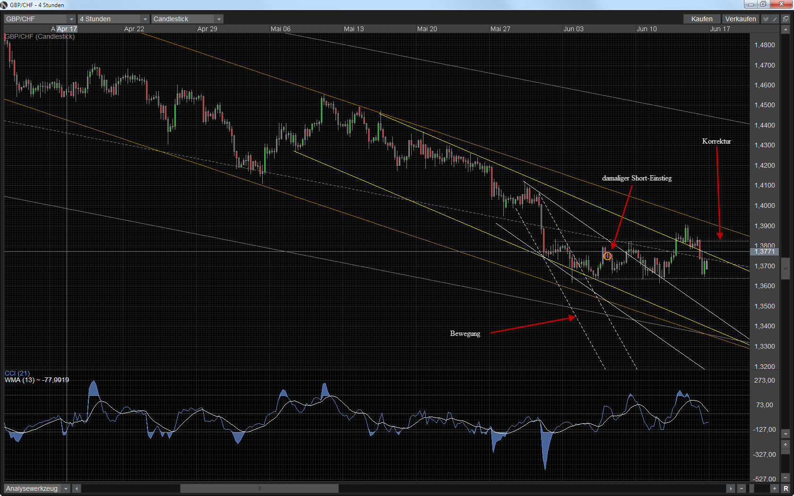Image resolution: width=794 pixels, height=496 pixels.
Task: Click the Jun 17 date label
Action: pyautogui.click(x=720, y=29)
